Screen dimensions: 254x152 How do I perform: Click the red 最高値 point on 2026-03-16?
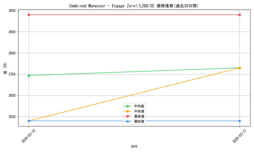29,15
